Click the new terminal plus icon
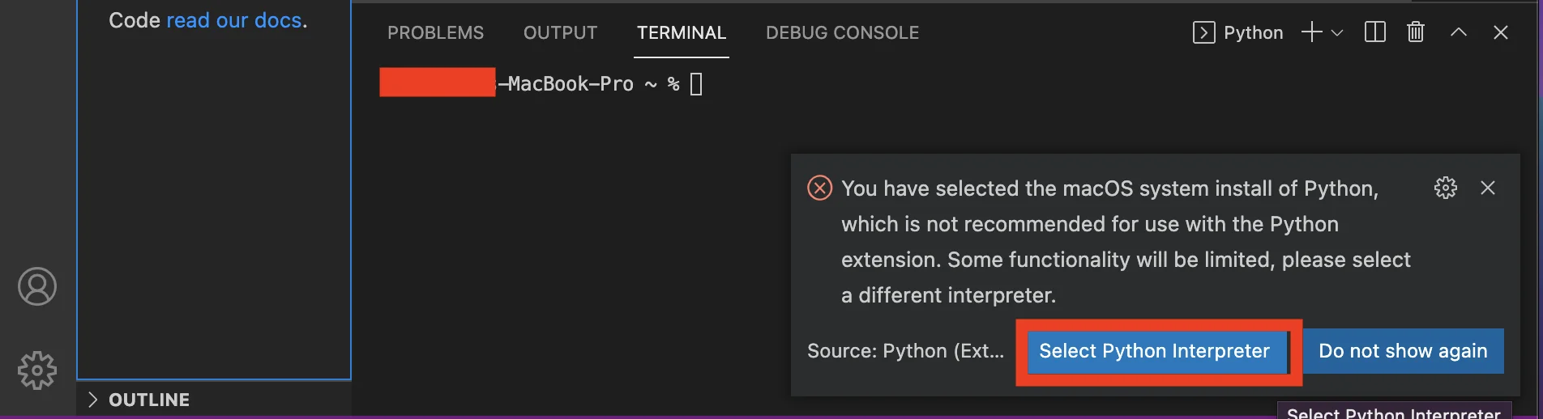Image resolution: width=1543 pixels, height=419 pixels. [1311, 32]
